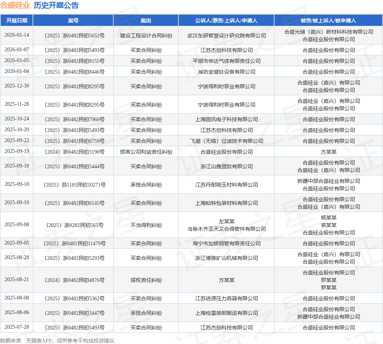The height and width of the screenshot is (344, 383).
Task: Click case number (2025)浙0482民初7960号
Action: tap(74, 119)
